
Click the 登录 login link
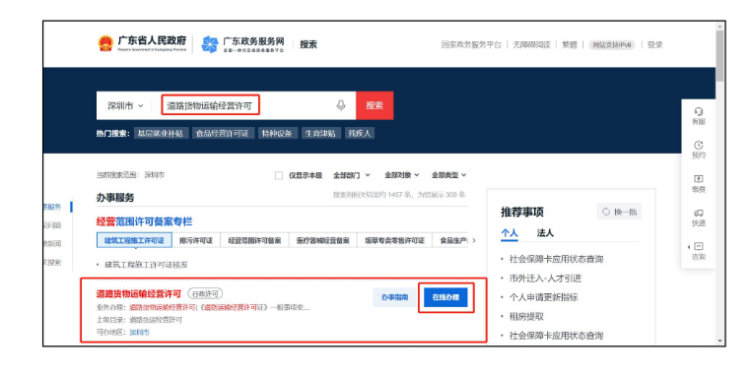[x=654, y=45]
